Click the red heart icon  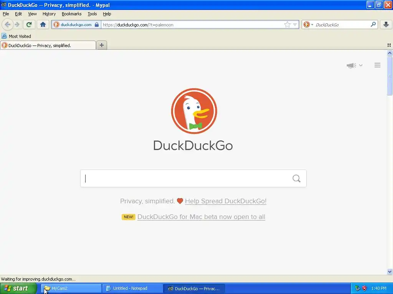tap(180, 201)
